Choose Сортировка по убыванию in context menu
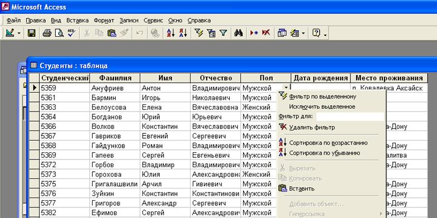This screenshot has width=437, height=218. point(331,153)
